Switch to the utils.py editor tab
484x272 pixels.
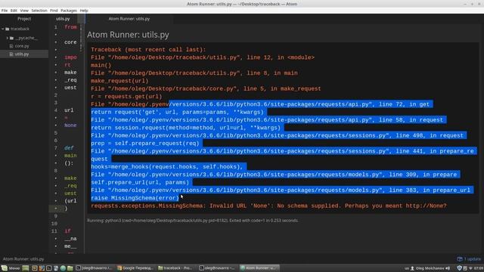(x=63, y=19)
